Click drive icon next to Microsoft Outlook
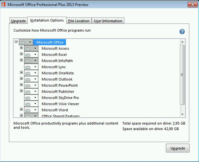The width and height of the screenshot is (199, 162). pyautogui.click(x=28, y=79)
